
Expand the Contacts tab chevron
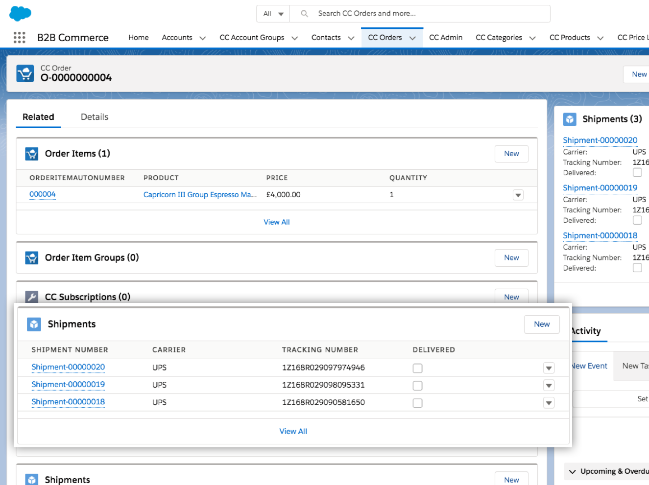point(351,38)
